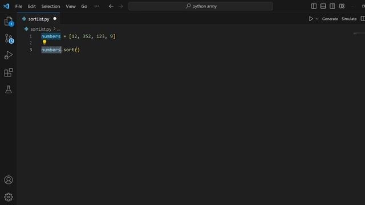This screenshot has height=205, width=365.
Task: Click the Generate button
Action: (x=330, y=19)
